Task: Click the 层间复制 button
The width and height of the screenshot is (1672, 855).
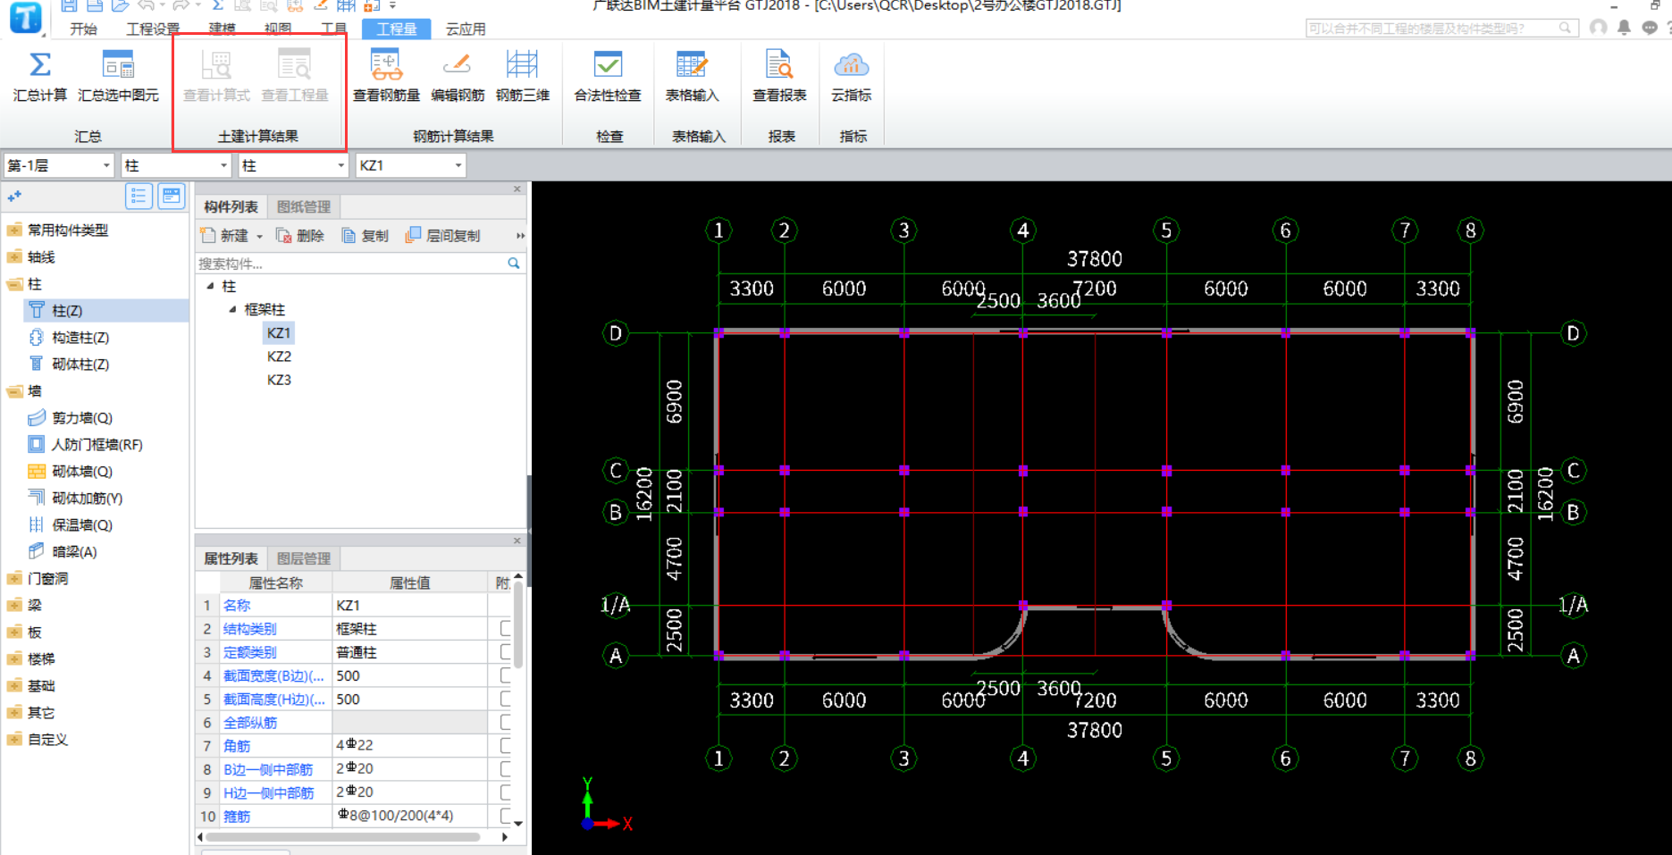Action: coord(443,236)
